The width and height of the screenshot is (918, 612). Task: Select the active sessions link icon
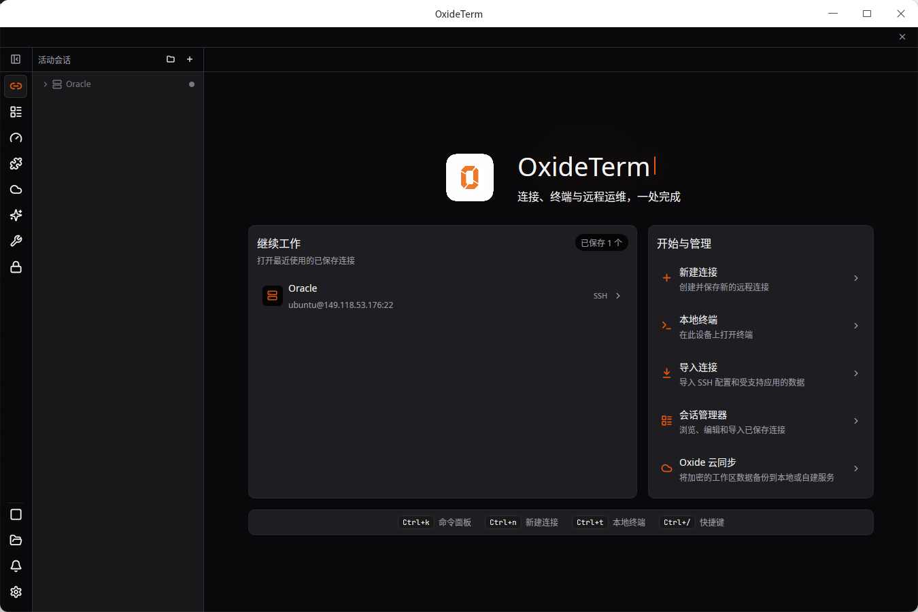[x=16, y=86]
